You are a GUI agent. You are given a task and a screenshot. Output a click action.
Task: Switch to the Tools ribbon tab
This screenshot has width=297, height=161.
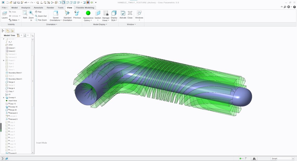[x=61, y=8]
